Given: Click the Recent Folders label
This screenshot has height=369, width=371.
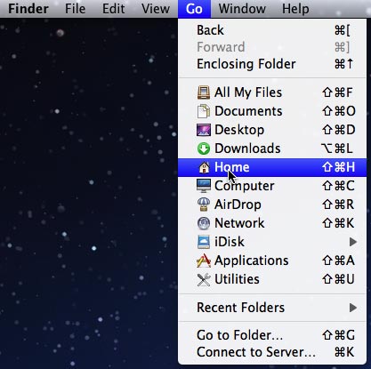Looking at the screenshot, I should tap(241, 308).
